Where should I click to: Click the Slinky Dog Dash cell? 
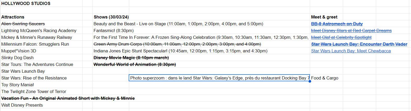(18, 58)
